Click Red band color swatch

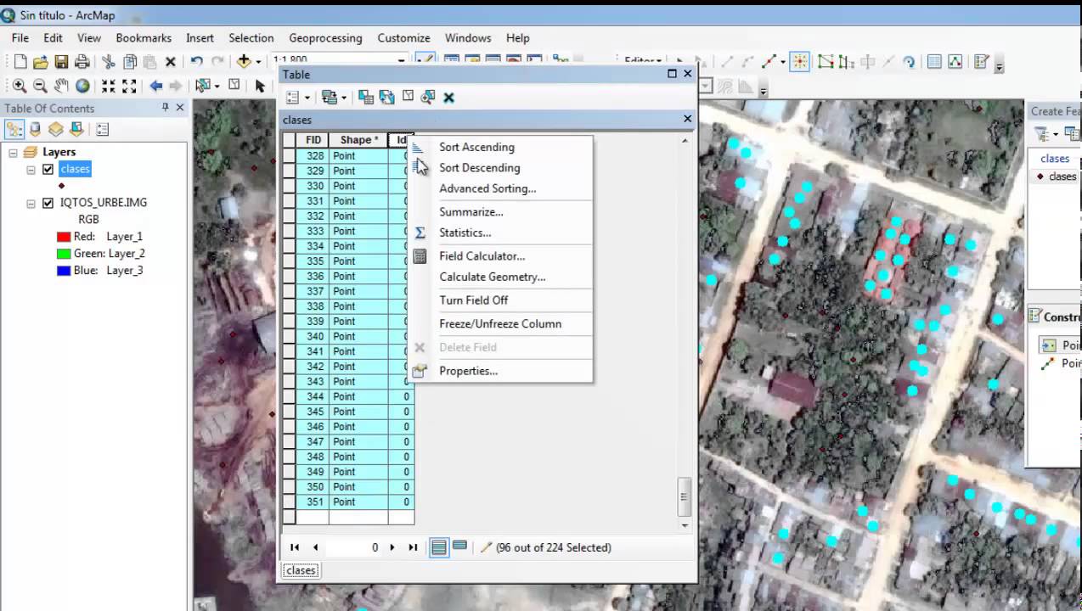(x=63, y=237)
